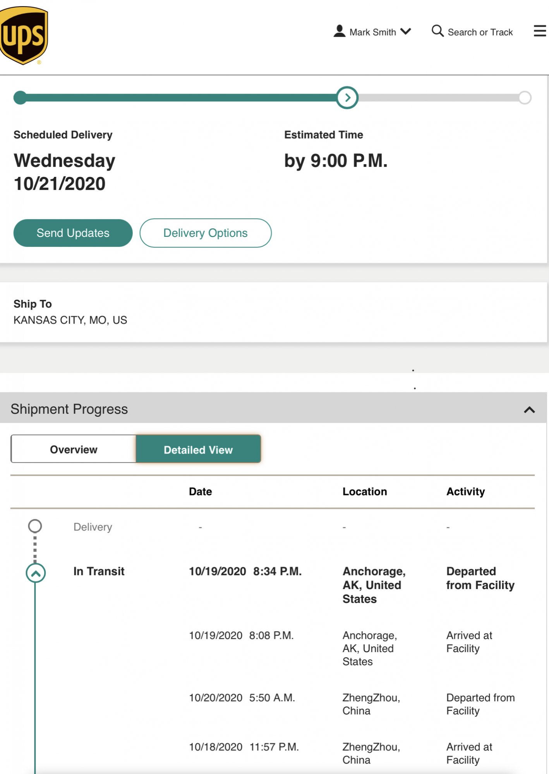The width and height of the screenshot is (549, 774).
Task: Click the Activity column header
Action: coord(465,491)
